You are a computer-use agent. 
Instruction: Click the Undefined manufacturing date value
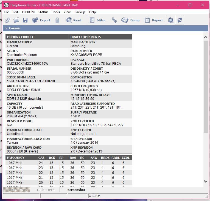(15, 134)
